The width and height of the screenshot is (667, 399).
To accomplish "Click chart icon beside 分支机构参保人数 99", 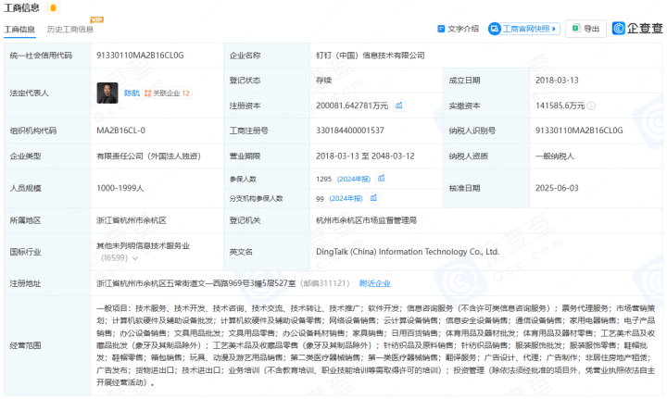I will (373, 198).
